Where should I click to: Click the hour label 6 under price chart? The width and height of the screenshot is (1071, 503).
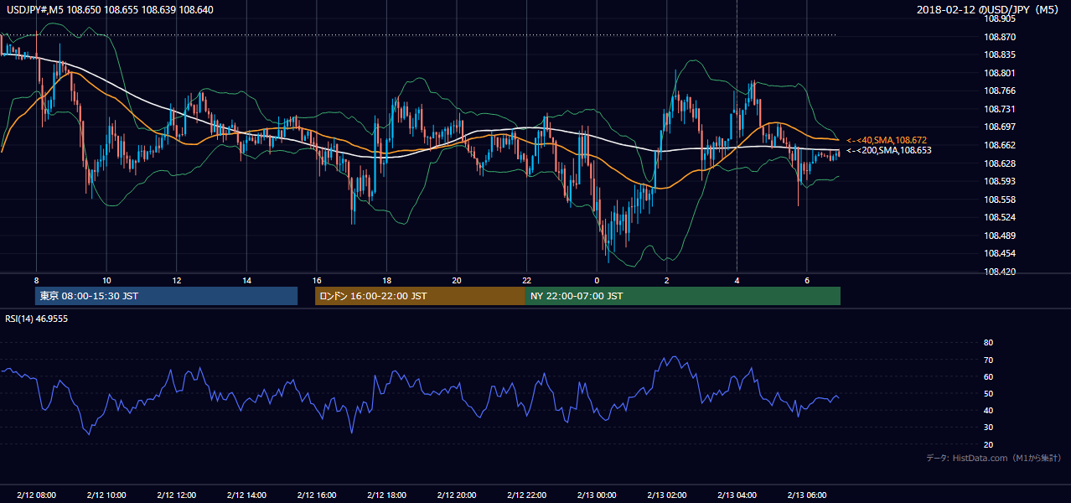806,280
